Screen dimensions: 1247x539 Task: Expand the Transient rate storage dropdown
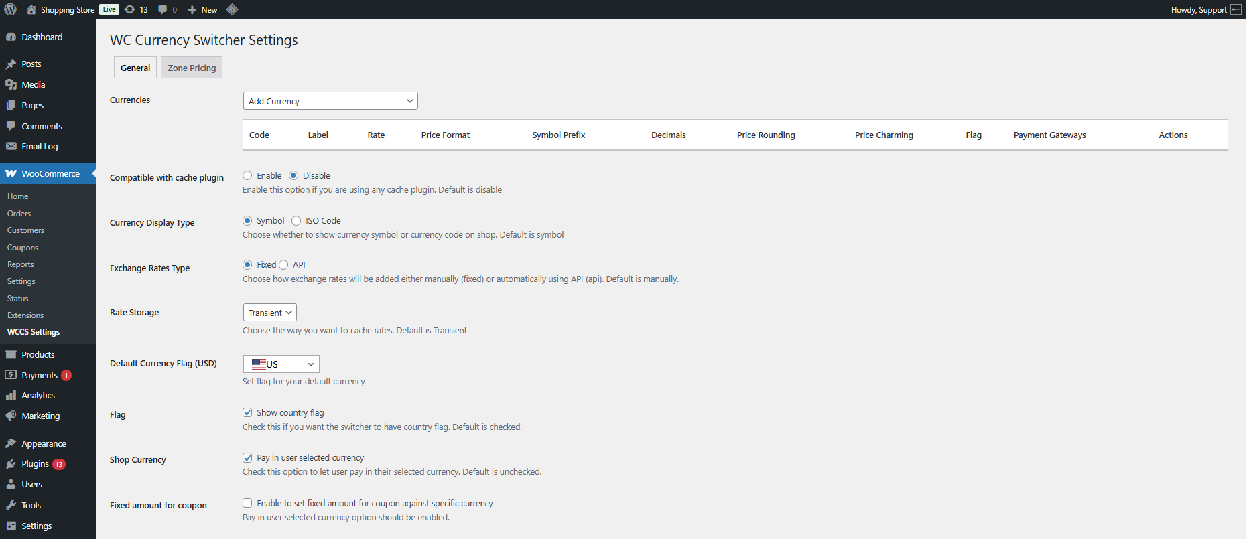[x=270, y=313]
